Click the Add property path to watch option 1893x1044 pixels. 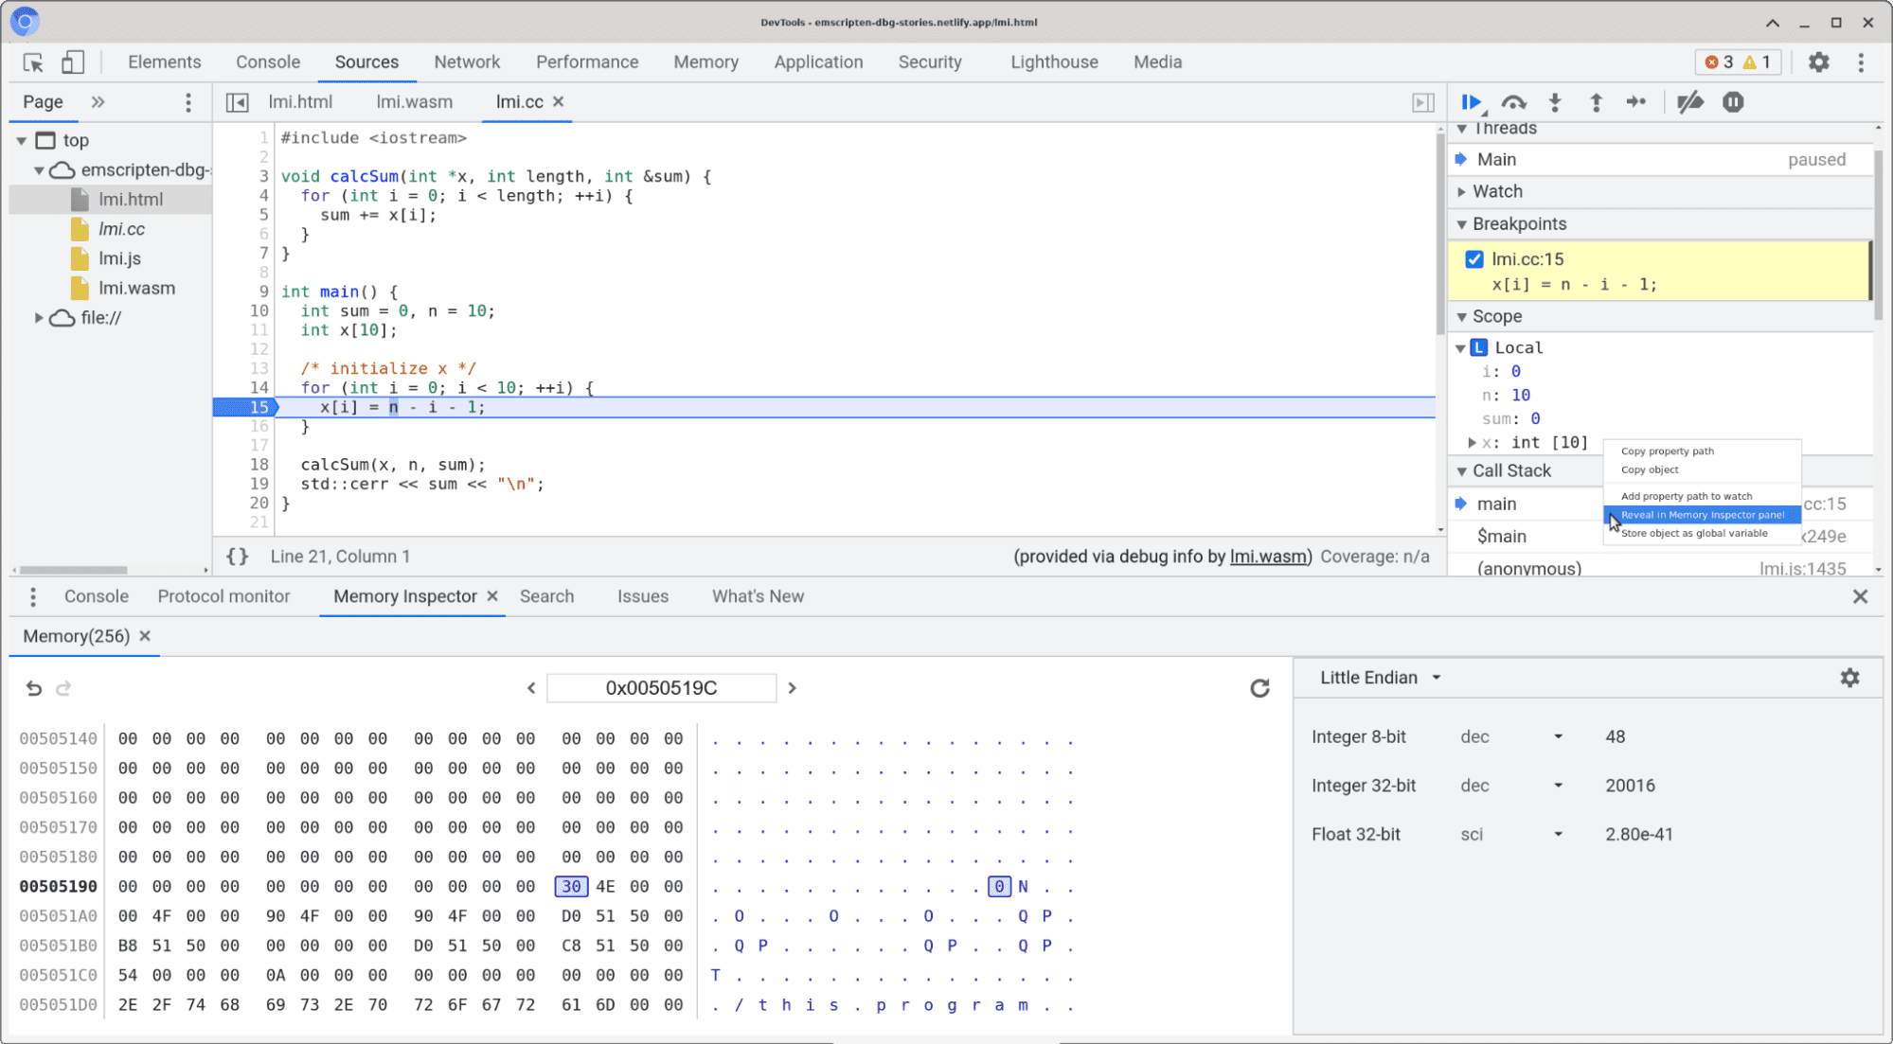pyautogui.click(x=1688, y=496)
